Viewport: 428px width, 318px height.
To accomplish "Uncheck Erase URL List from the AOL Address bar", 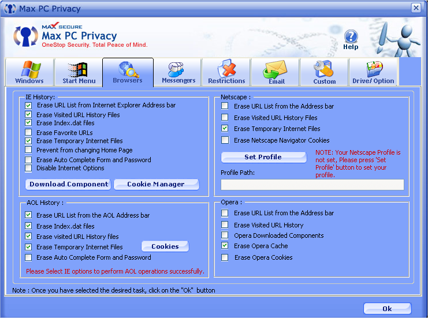I will pos(28,215).
